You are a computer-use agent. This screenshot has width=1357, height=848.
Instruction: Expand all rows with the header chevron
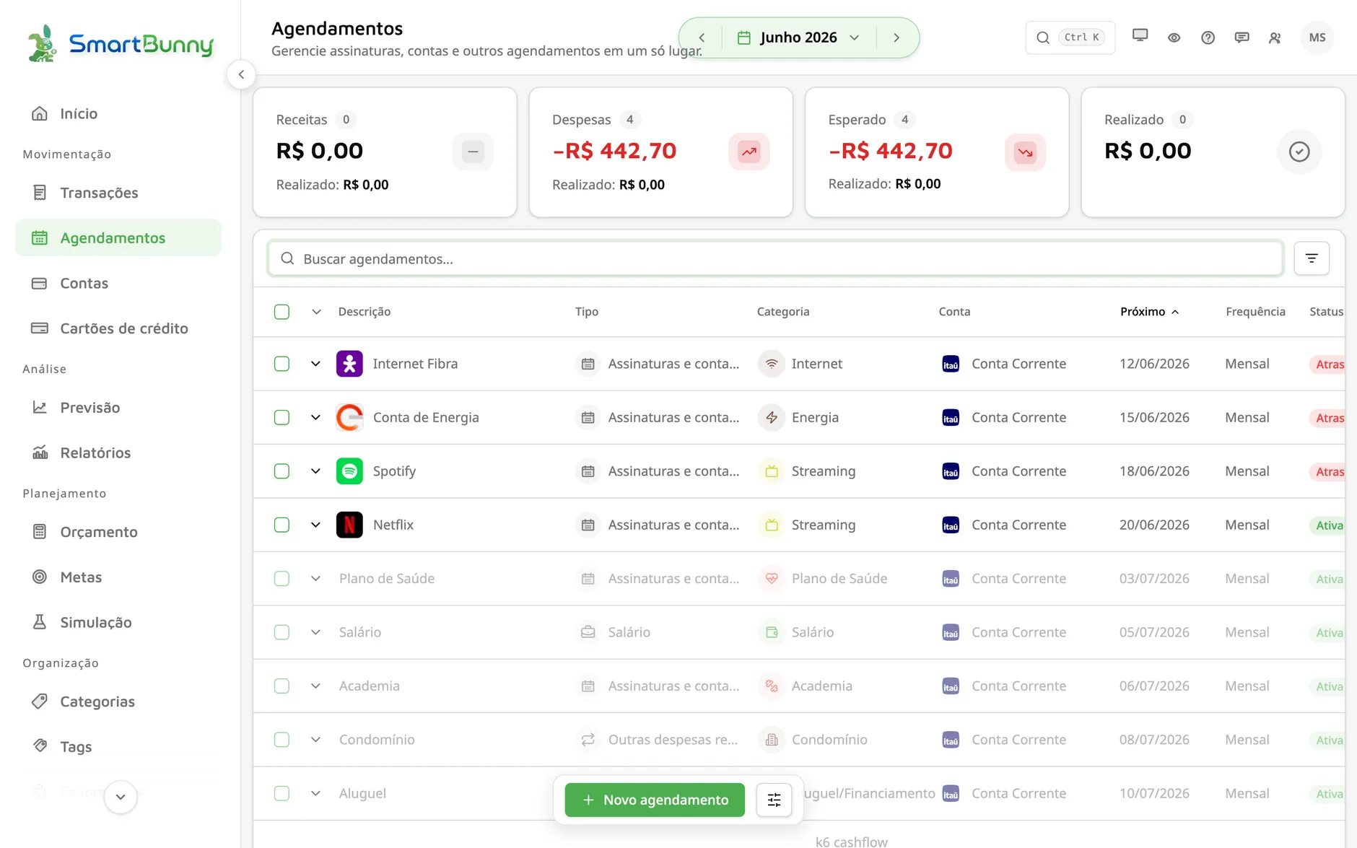316,312
